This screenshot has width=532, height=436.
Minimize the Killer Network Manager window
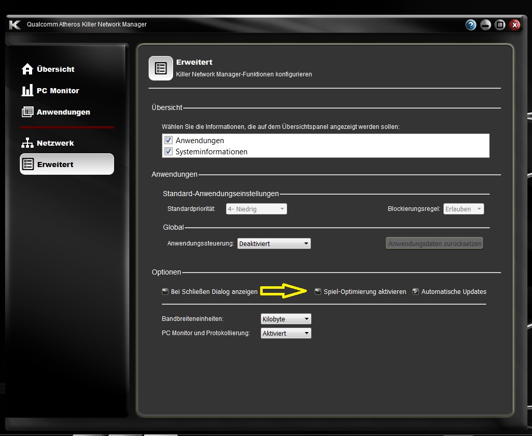point(485,25)
